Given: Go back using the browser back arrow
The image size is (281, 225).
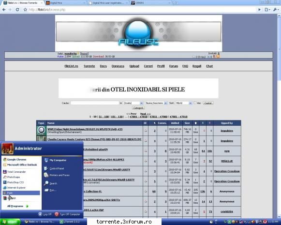Looking at the screenshot, I should 4,10.
